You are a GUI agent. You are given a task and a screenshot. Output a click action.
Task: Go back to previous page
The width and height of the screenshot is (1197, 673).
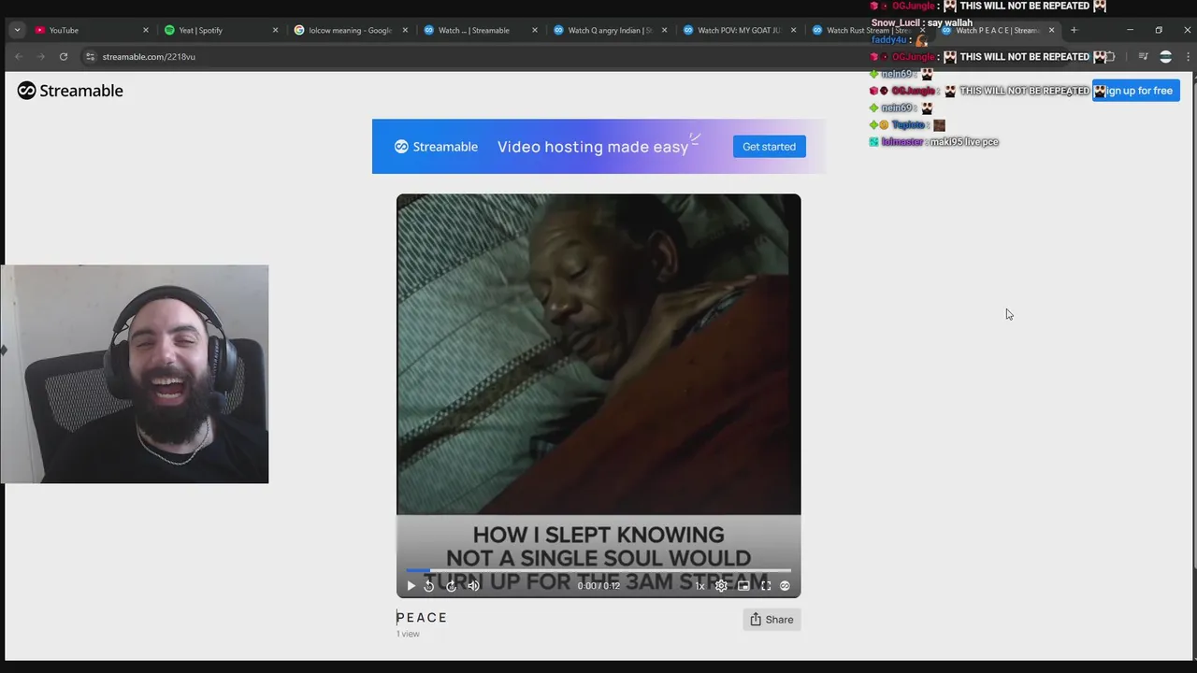click(x=19, y=57)
